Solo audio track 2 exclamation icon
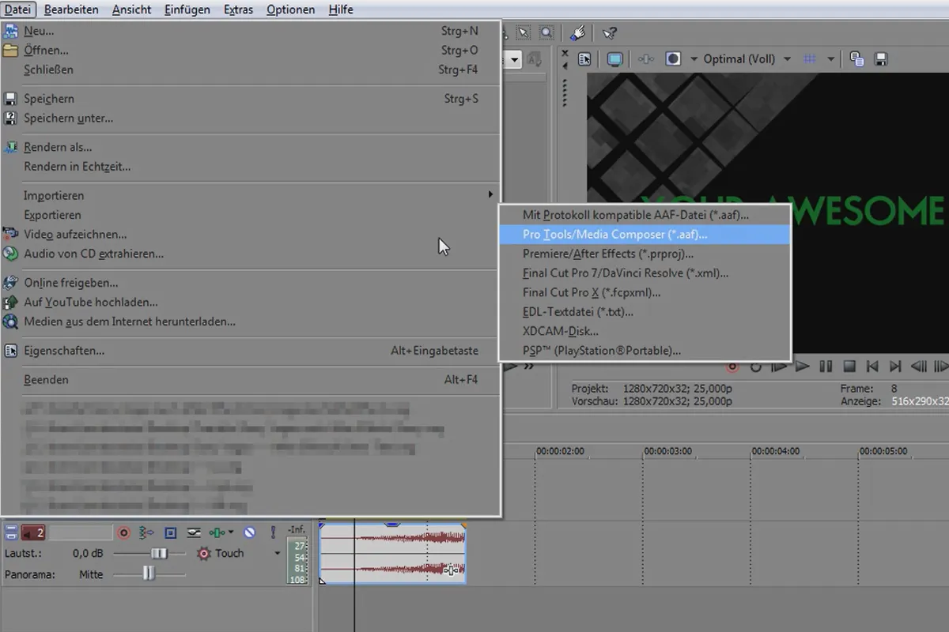This screenshot has height=632, width=949. coord(273,533)
